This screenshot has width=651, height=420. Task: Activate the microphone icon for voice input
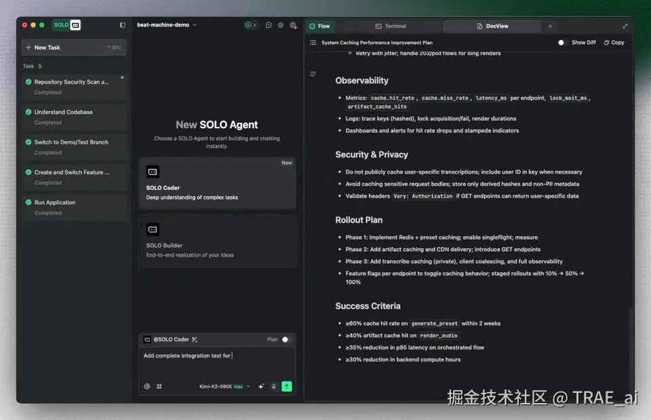[273, 385]
